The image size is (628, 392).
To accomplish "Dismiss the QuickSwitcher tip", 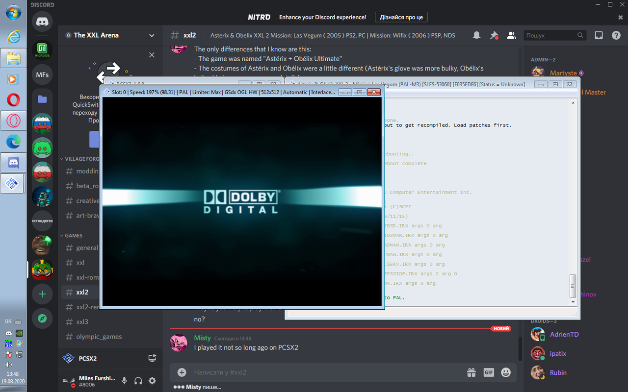I will click(152, 55).
